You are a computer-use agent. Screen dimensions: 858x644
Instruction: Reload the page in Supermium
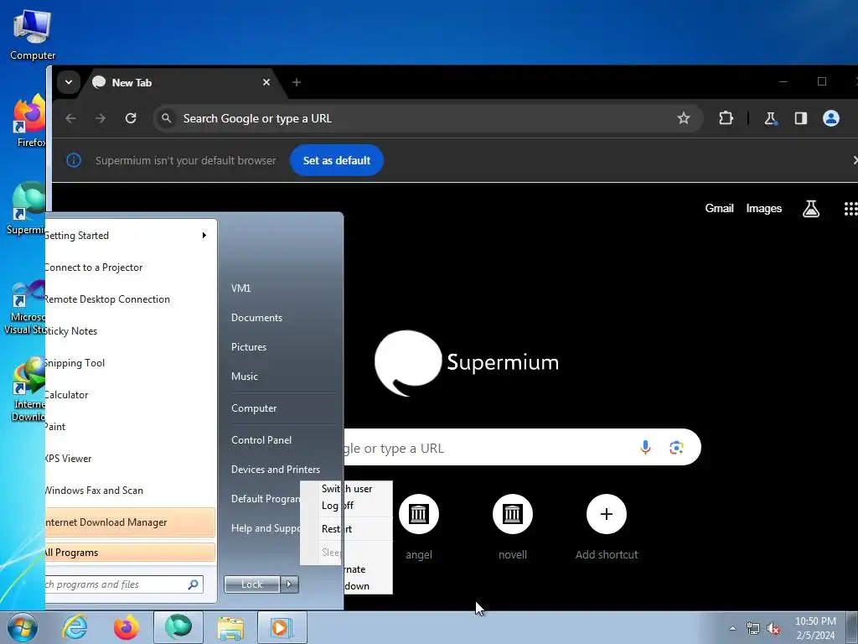tap(130, 118)
